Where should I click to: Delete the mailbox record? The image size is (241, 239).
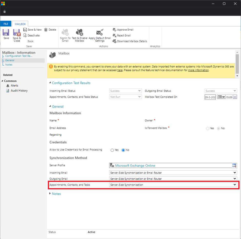pos(50,30)
